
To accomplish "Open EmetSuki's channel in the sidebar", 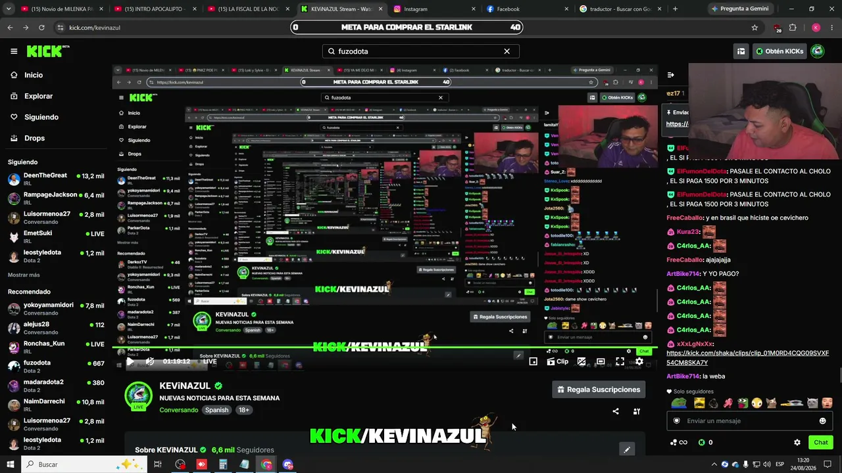I will 56,236.
